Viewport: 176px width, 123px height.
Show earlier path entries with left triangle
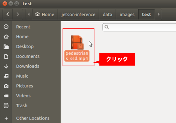[29, 14]
